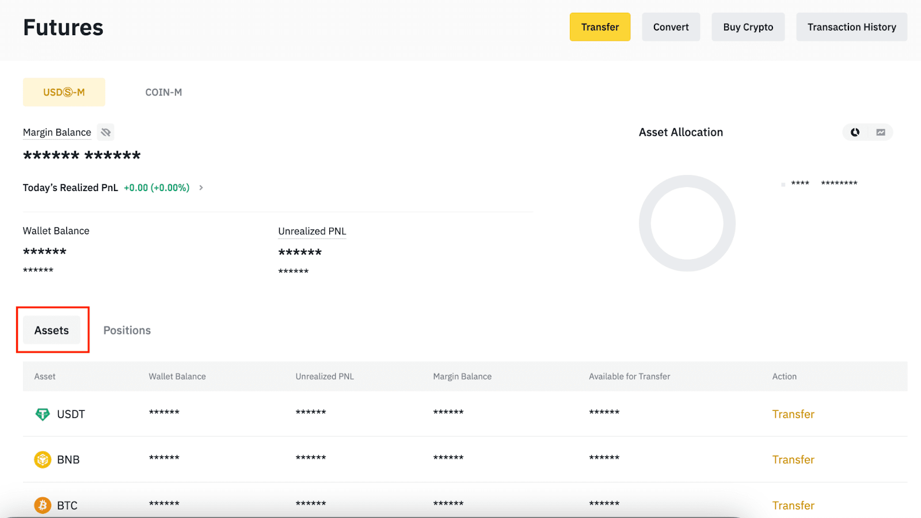The height and width of the screenshot is (518, 921).
Task: Switch Asset Allocation to line chart view
Action: (881, 132)
